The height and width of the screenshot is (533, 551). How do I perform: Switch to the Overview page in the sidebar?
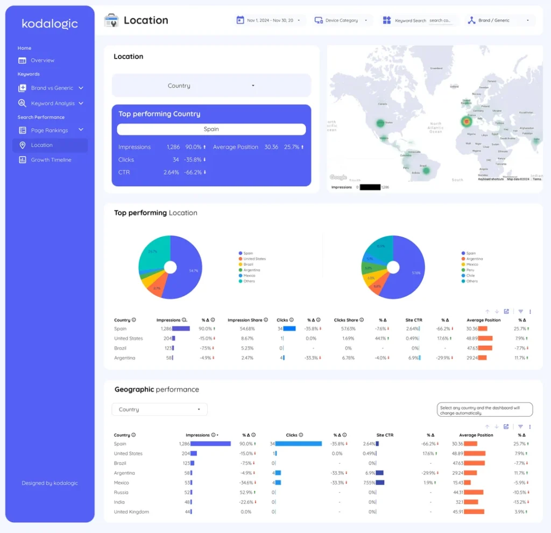point(38,60)
